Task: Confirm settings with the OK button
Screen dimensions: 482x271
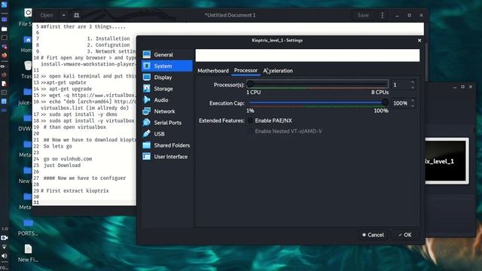Action: pos(405,235)
